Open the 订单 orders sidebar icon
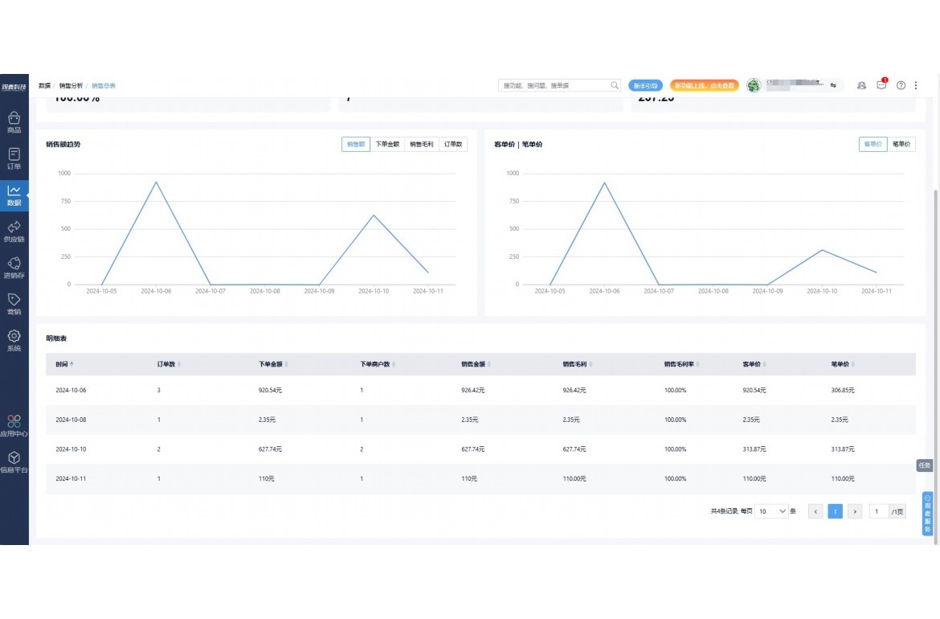 [x=14, y=158]
